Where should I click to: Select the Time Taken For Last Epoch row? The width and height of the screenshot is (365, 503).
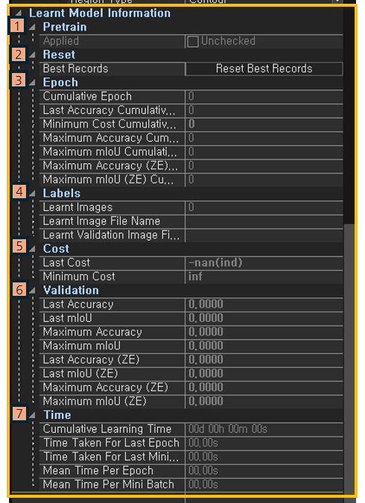click(x=191, y=443)
